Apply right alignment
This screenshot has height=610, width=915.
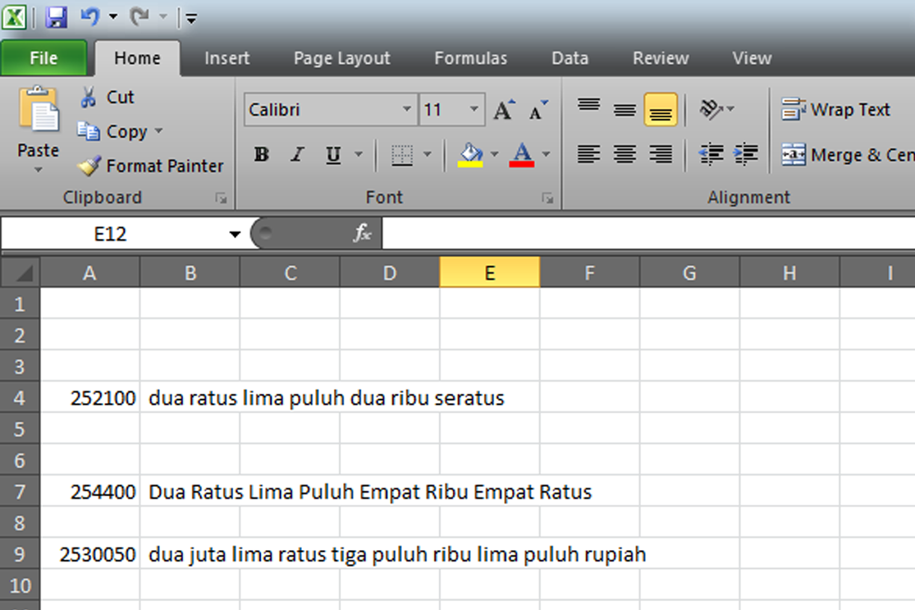click(x=661, y=154)
